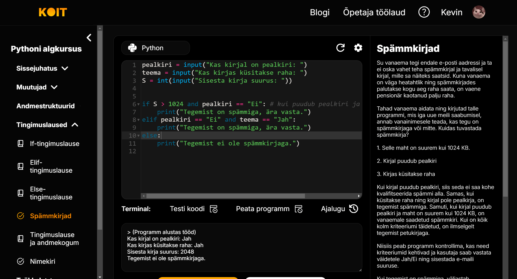Click Kevin's profile avatar picture

478,12
